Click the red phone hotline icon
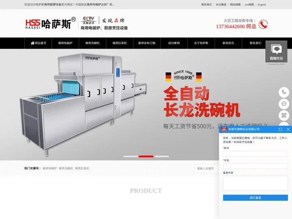The height and width of the screenshot is (219, 292). point(263,24)
